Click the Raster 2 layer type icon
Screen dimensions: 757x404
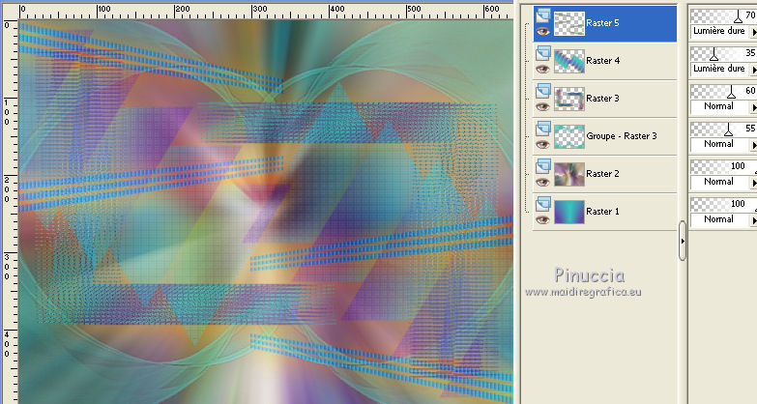click(543, 166)
